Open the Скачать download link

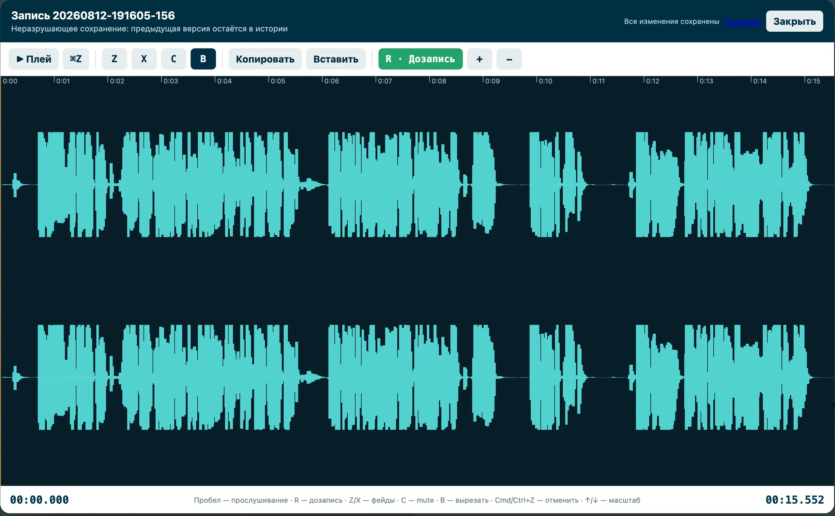tap(742, 22)
